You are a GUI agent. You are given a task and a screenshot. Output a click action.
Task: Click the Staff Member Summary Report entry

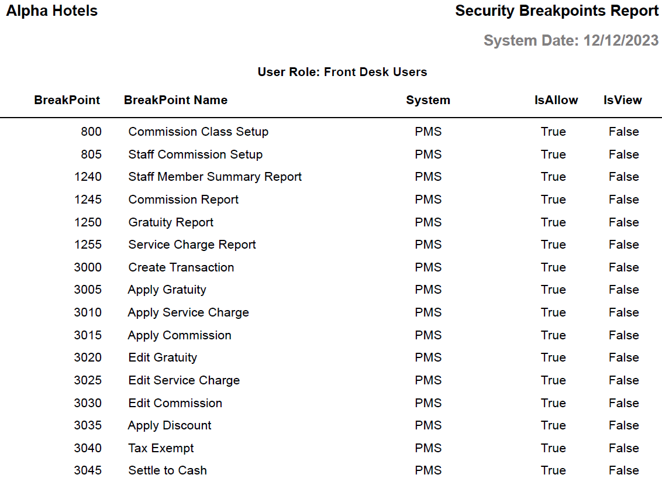[x=215, y=177]
